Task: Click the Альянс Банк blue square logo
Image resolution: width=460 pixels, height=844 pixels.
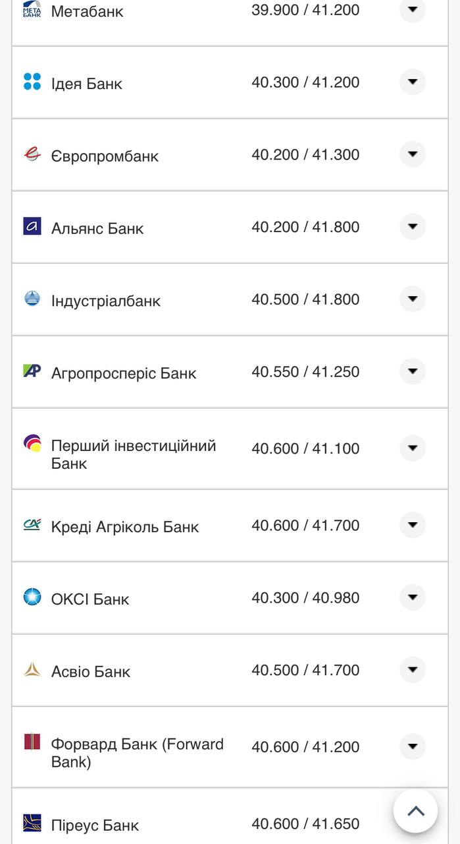Action: (32, 226)
